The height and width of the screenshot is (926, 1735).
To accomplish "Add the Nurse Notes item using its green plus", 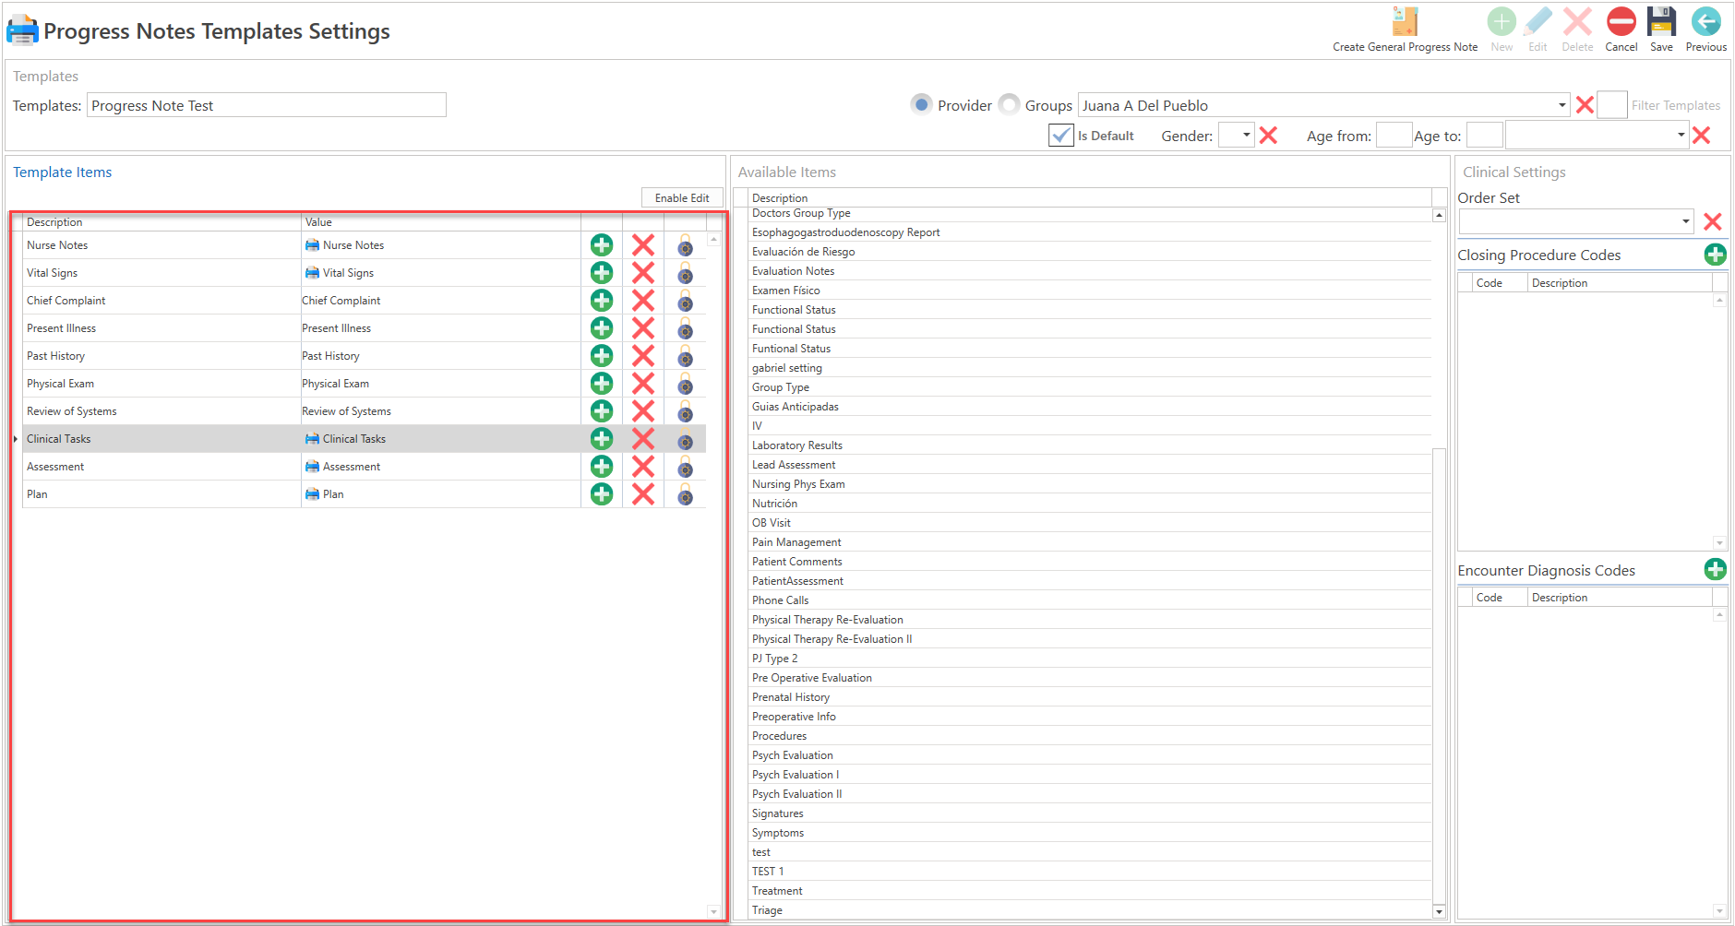I will (x=601, y=244).
